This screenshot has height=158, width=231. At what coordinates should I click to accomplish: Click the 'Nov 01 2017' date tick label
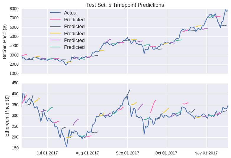coord(206,153)
